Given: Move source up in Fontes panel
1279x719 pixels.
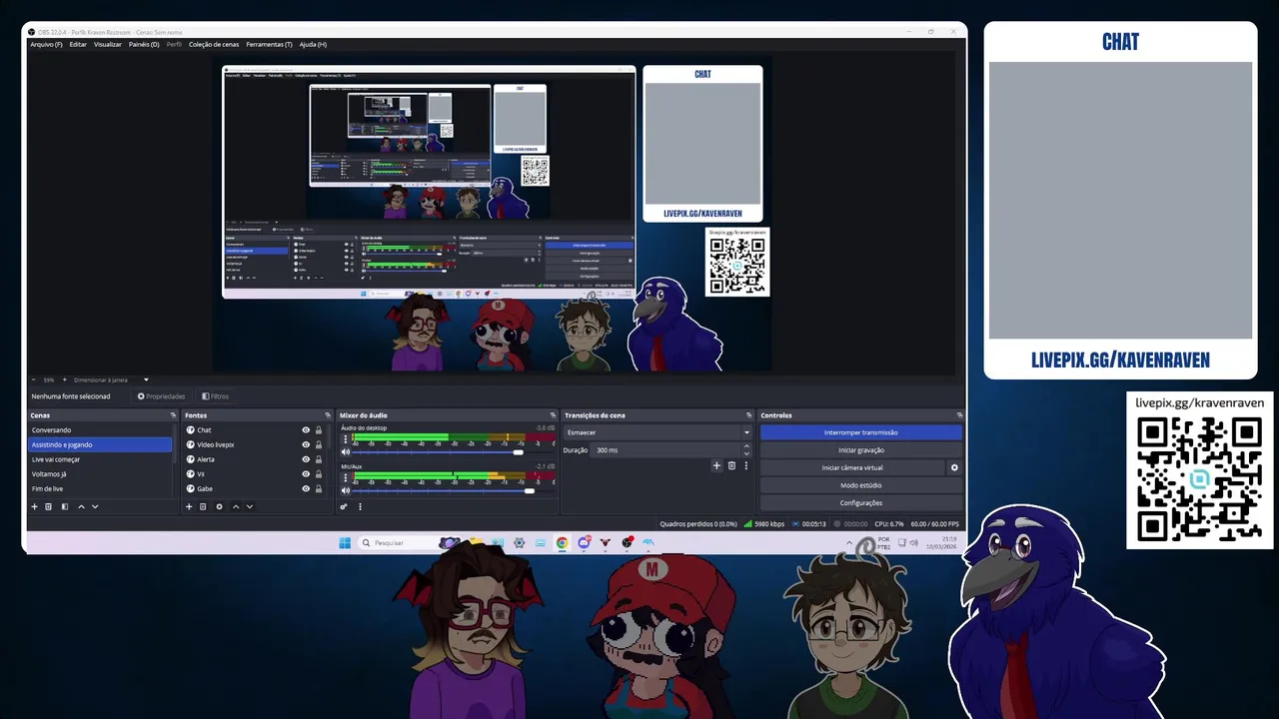Looking at the screenshot, I should click(x=236, y=506).
